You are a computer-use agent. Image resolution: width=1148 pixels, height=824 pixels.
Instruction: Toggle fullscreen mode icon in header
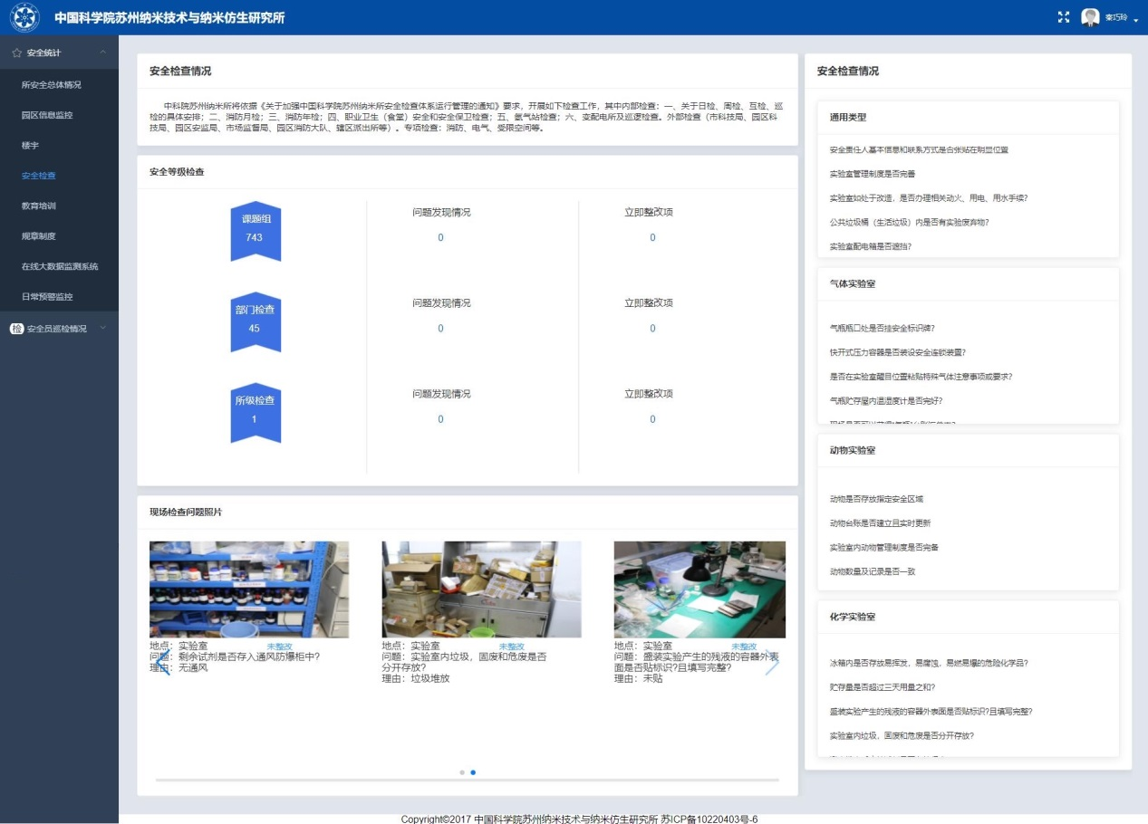tap(1064, 17)
